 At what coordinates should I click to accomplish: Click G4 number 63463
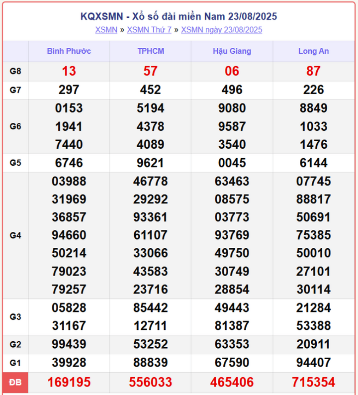pos(232,181)
